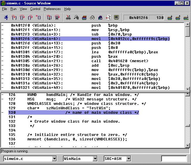Toggle breakpoint marker at source line 127

click(x=2, y=99)
